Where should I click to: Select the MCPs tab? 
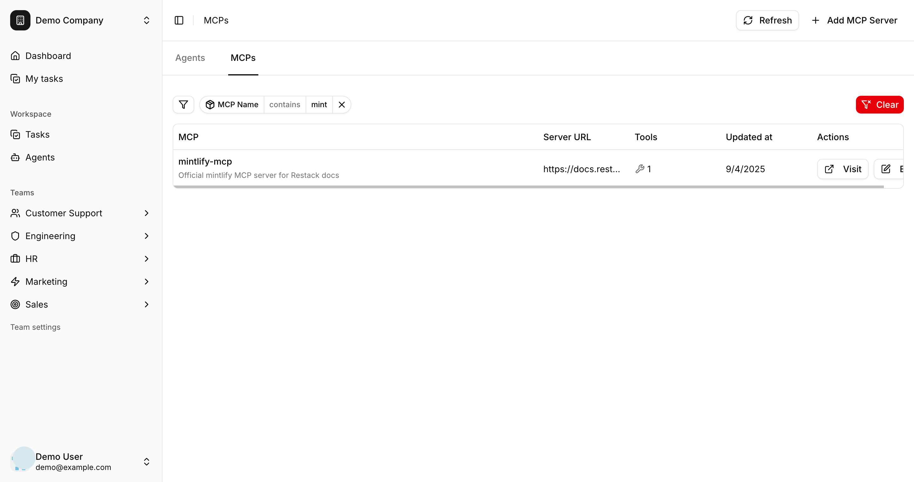pyautogui.click(x=243, y=58)
